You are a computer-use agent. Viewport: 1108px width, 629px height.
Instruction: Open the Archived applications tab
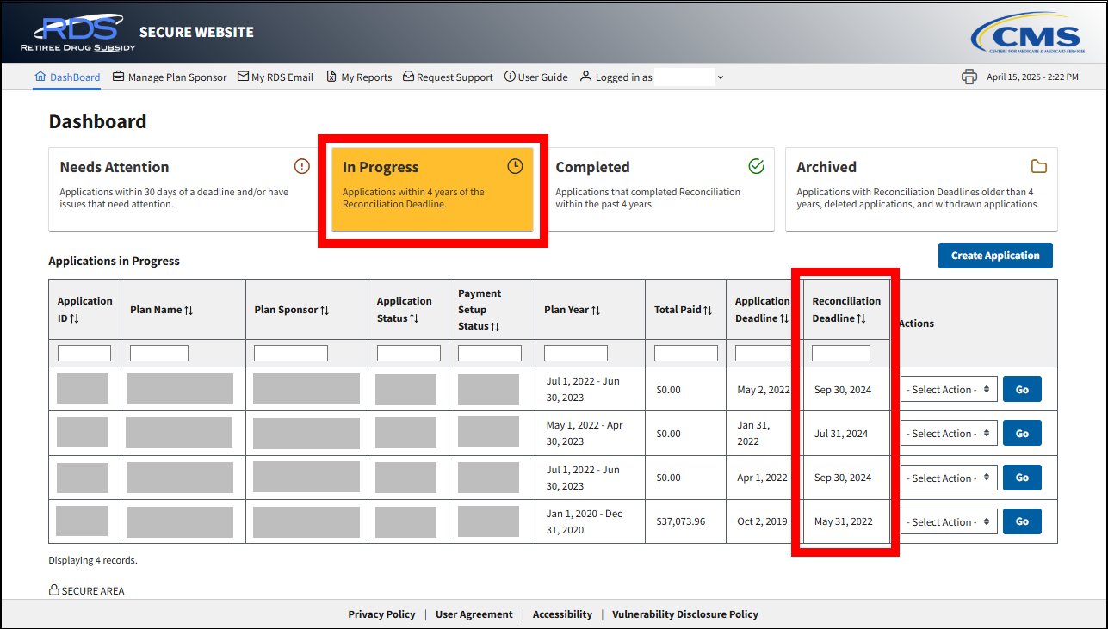(920, 189)
